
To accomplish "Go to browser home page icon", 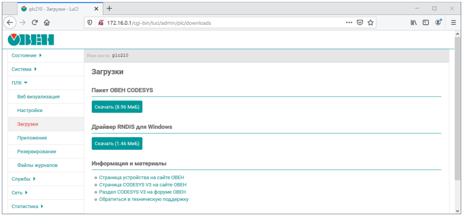I will click(x=47, y=22).
